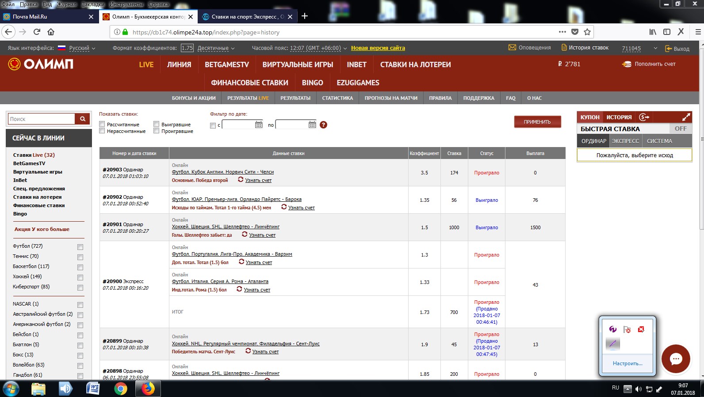Screen dimensions: 704x397
Task: Expand the account 711045 dropdown
Action: point(655,48)
